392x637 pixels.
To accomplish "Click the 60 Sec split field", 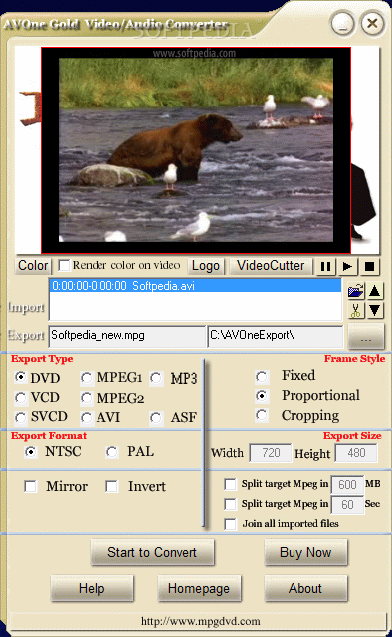I will [x=347, y=505].
